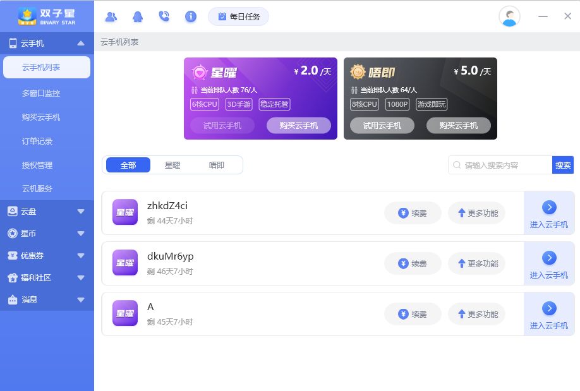Open the info icon in the top bar

tap(190, 16)
